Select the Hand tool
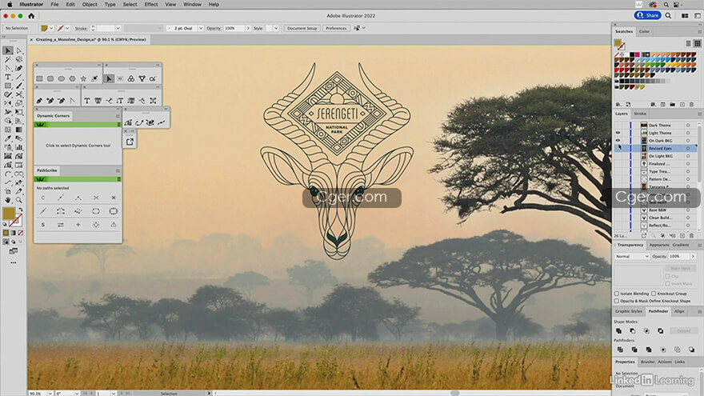 8,200
